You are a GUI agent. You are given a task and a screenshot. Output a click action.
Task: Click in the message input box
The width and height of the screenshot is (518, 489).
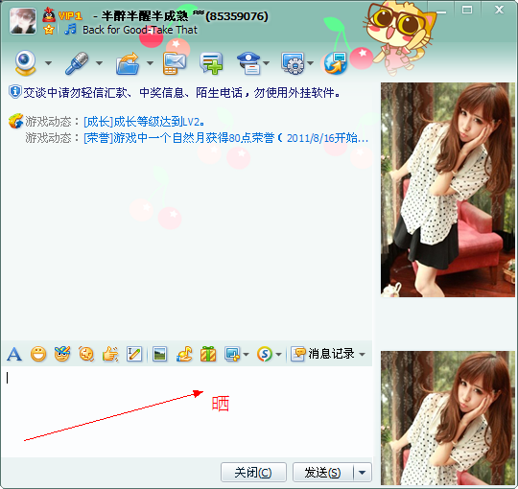[187, 411]
